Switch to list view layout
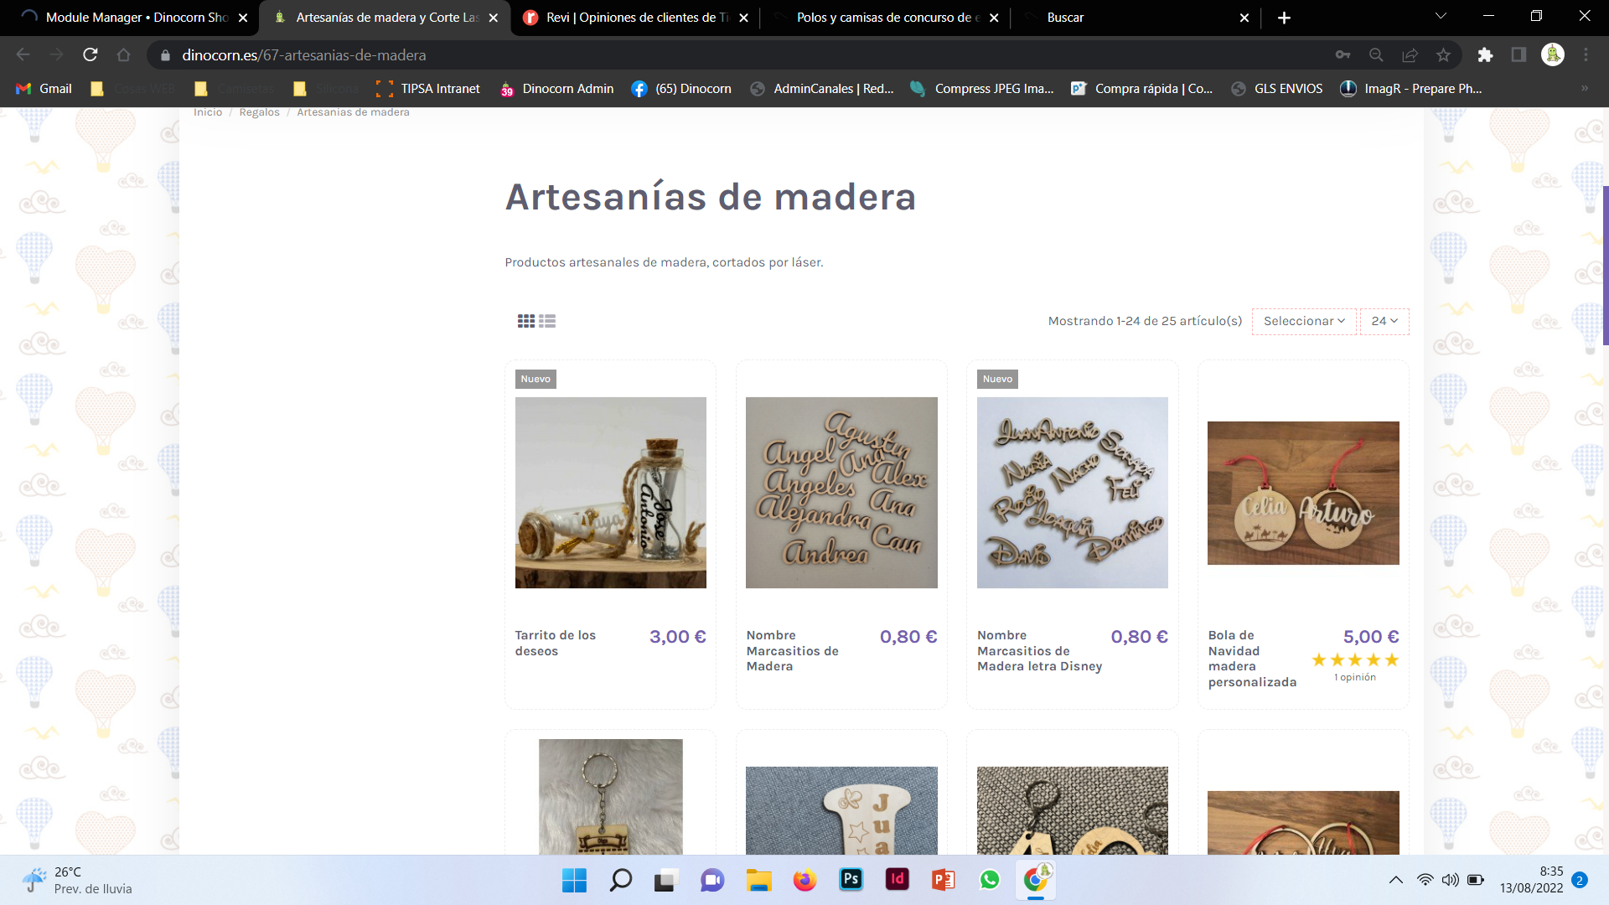1609x905 pixels. 547,321
